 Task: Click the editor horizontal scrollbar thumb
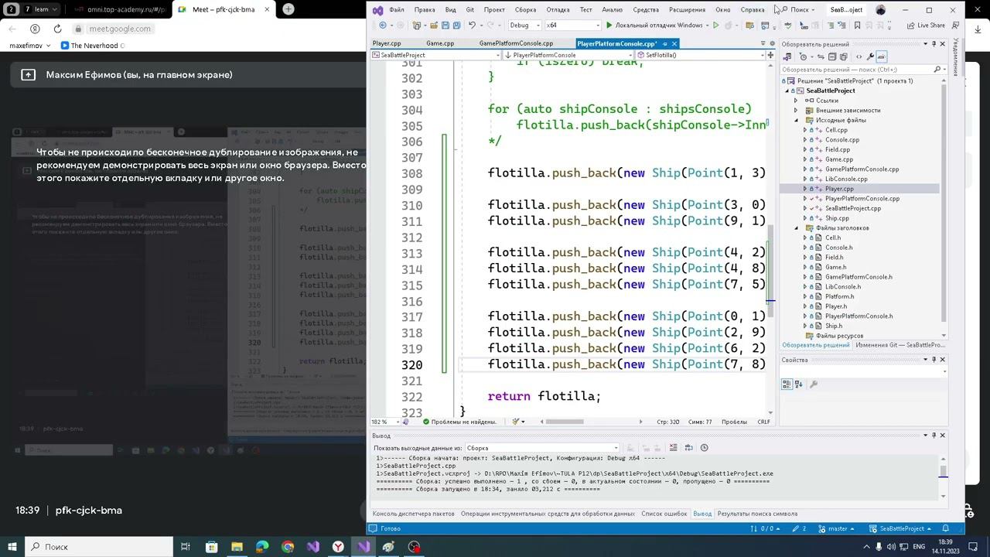(x=565, y=422)
